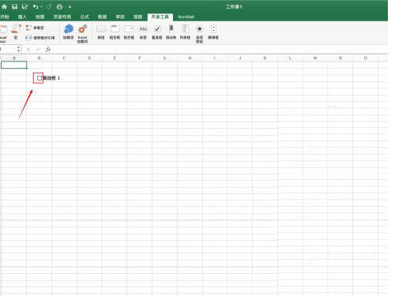
Task: Insert the combo box control with dropdown arrow icon
Action: (129, 32)
